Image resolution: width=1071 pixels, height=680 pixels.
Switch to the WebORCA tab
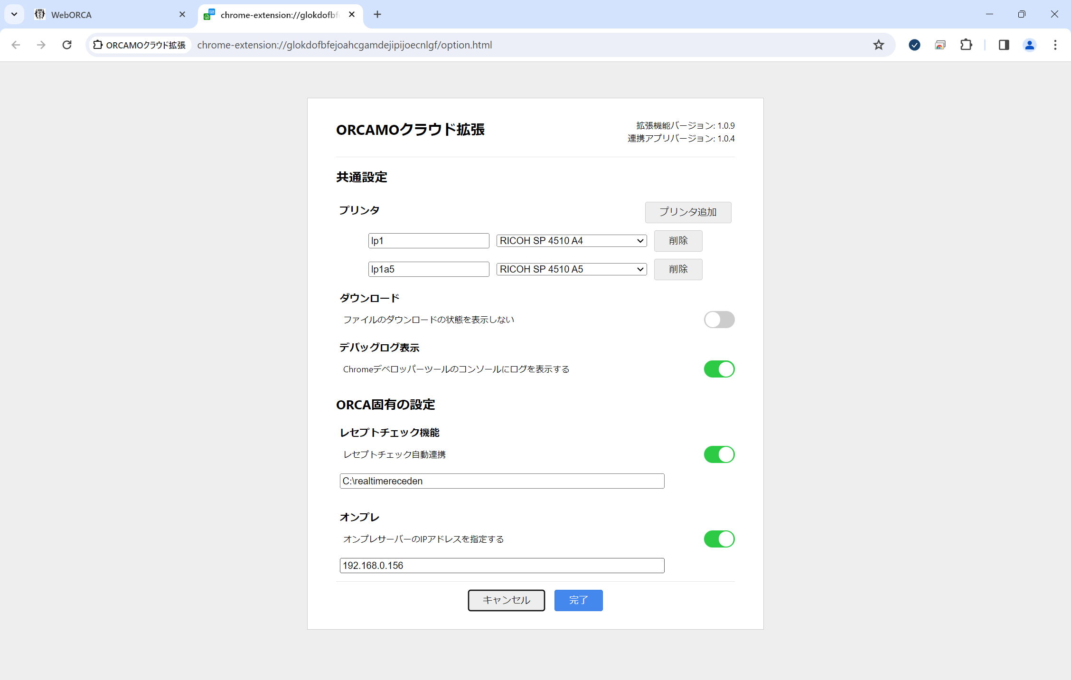(110, 15)
